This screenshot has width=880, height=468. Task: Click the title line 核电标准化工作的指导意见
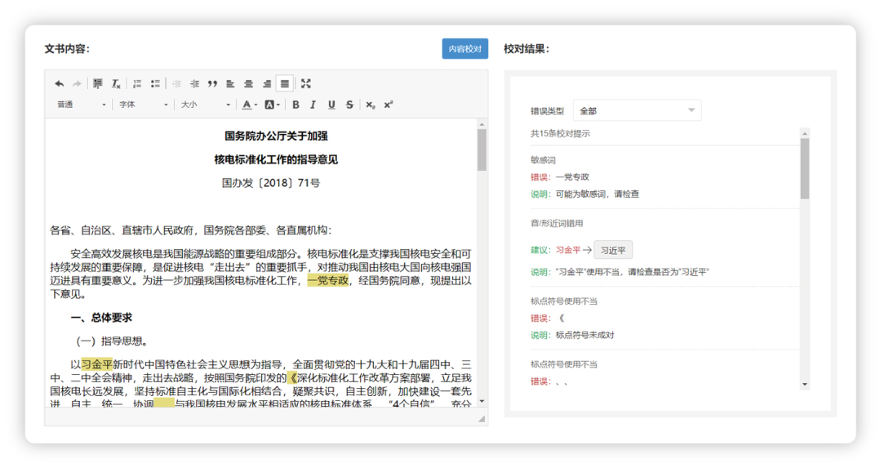point(276,159)
